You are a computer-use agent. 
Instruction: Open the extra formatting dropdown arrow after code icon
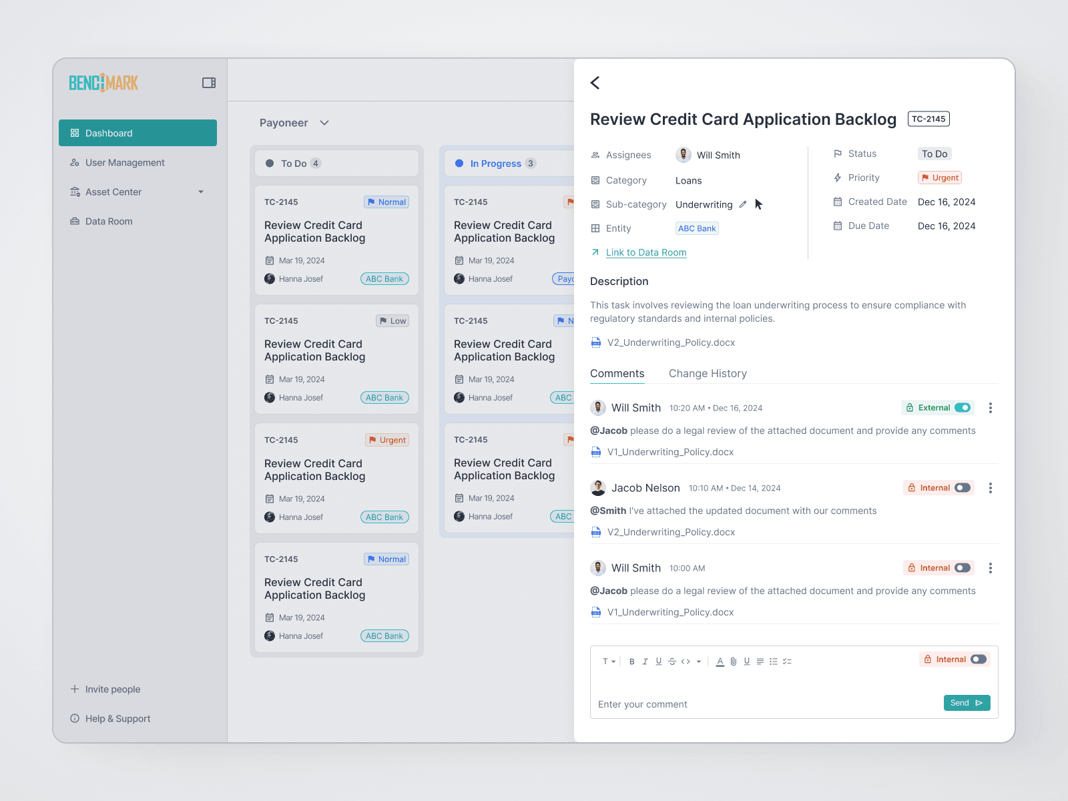point(699,661)
